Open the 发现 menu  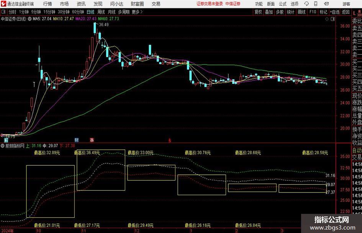[98, 4]
